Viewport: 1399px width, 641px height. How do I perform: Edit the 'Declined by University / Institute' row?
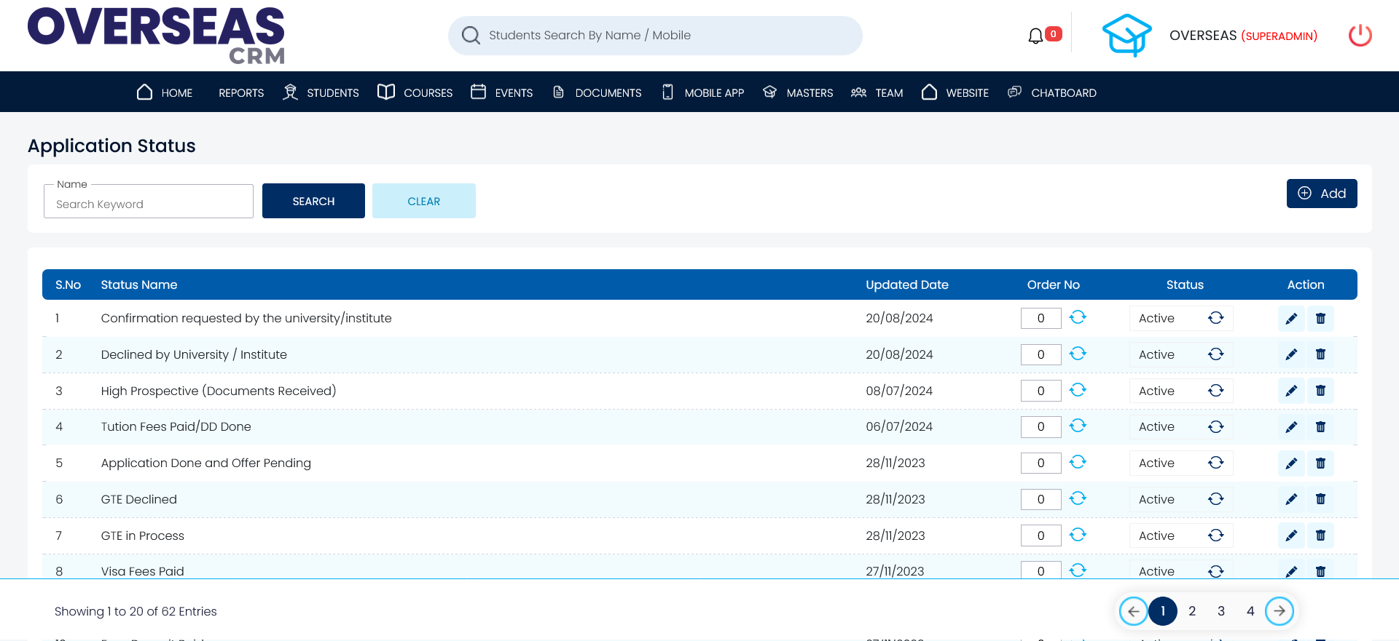(1291, 354)
